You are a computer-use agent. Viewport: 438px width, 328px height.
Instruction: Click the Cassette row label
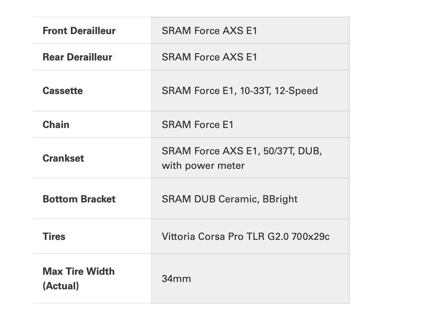[62, 91]
